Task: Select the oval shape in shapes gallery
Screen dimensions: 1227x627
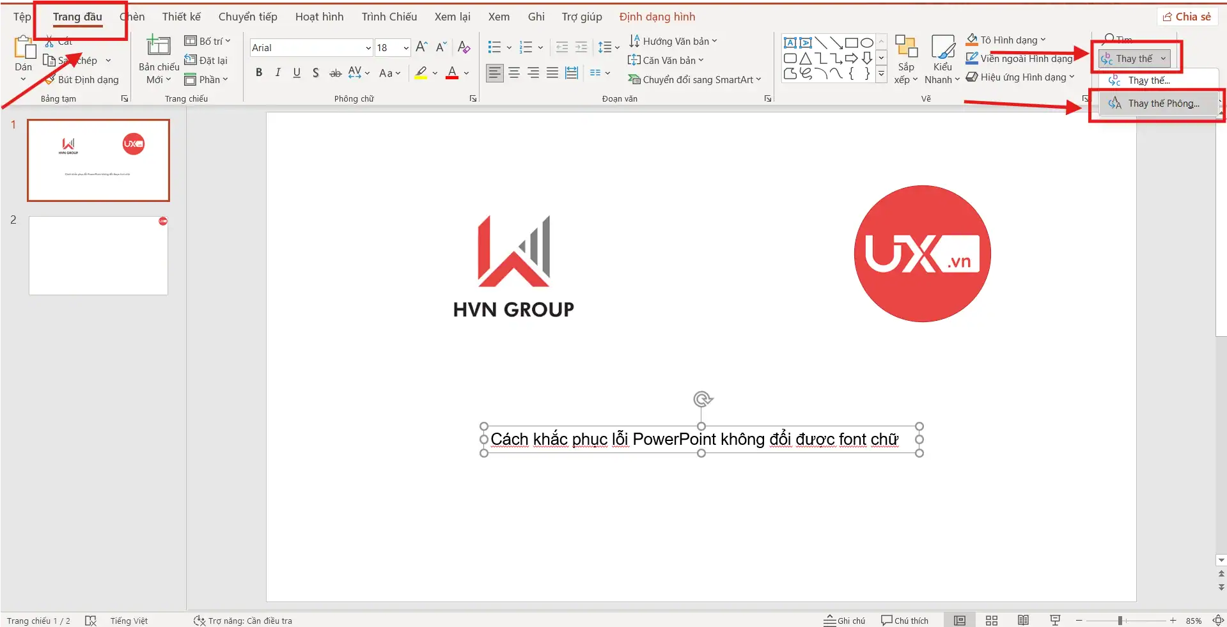Action: coord(867,42)
